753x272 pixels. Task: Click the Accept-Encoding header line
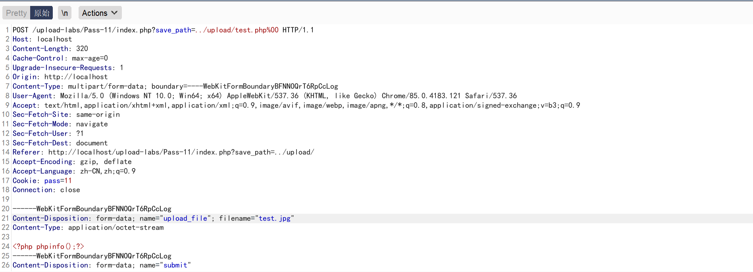(72, 162)
